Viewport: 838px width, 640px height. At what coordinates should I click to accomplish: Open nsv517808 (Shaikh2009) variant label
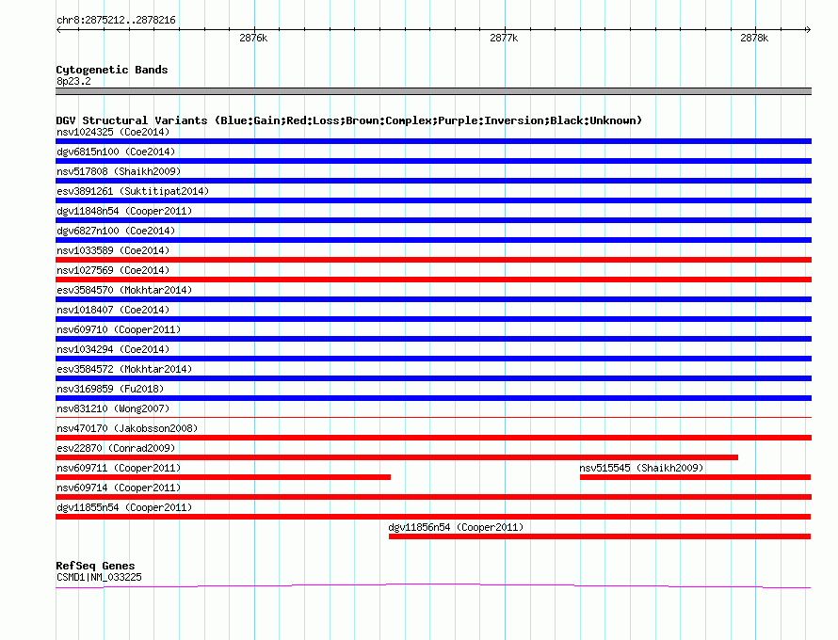click(119, 171)
